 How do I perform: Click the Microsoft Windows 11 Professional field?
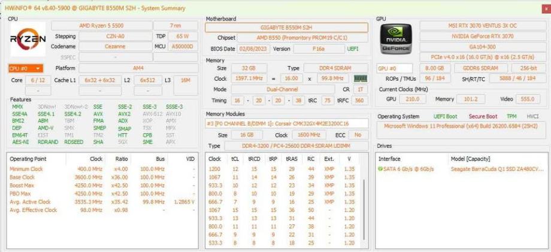pyautogui.click(x=461, y=130)
